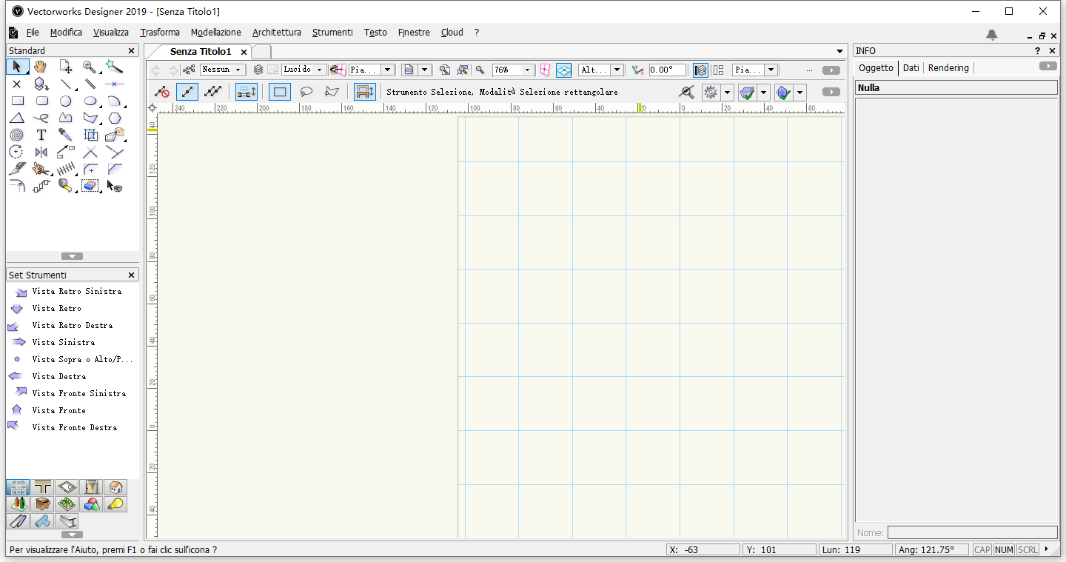Open the Site Planning trees tool set
Viewport: 1066px width, 562px height.
tap(67, 504)
